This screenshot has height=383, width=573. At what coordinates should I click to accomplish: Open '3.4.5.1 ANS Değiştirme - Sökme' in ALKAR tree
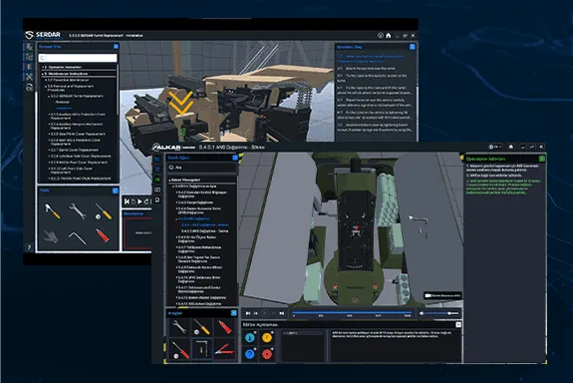[x=205, y=225]
